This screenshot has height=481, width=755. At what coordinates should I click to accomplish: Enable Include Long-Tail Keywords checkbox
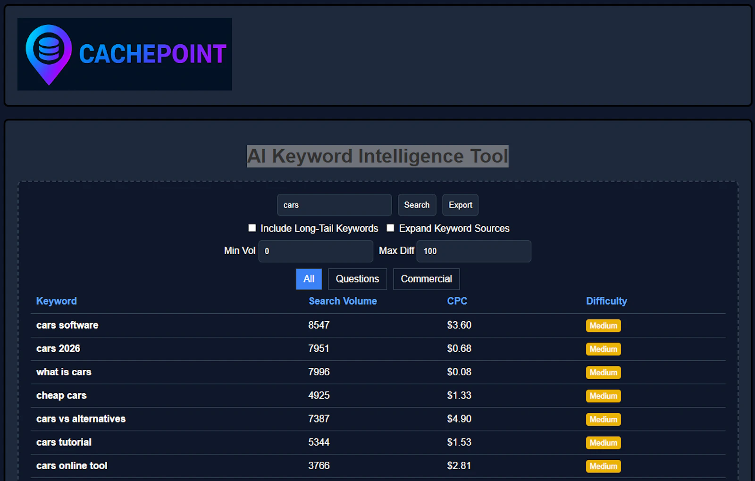tap(252, 228)
